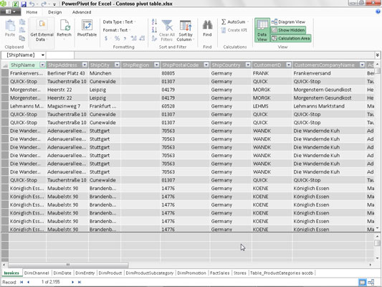382x287 pixels.
Task: Toggle the Data View button
Action: (x=262, y=30)
